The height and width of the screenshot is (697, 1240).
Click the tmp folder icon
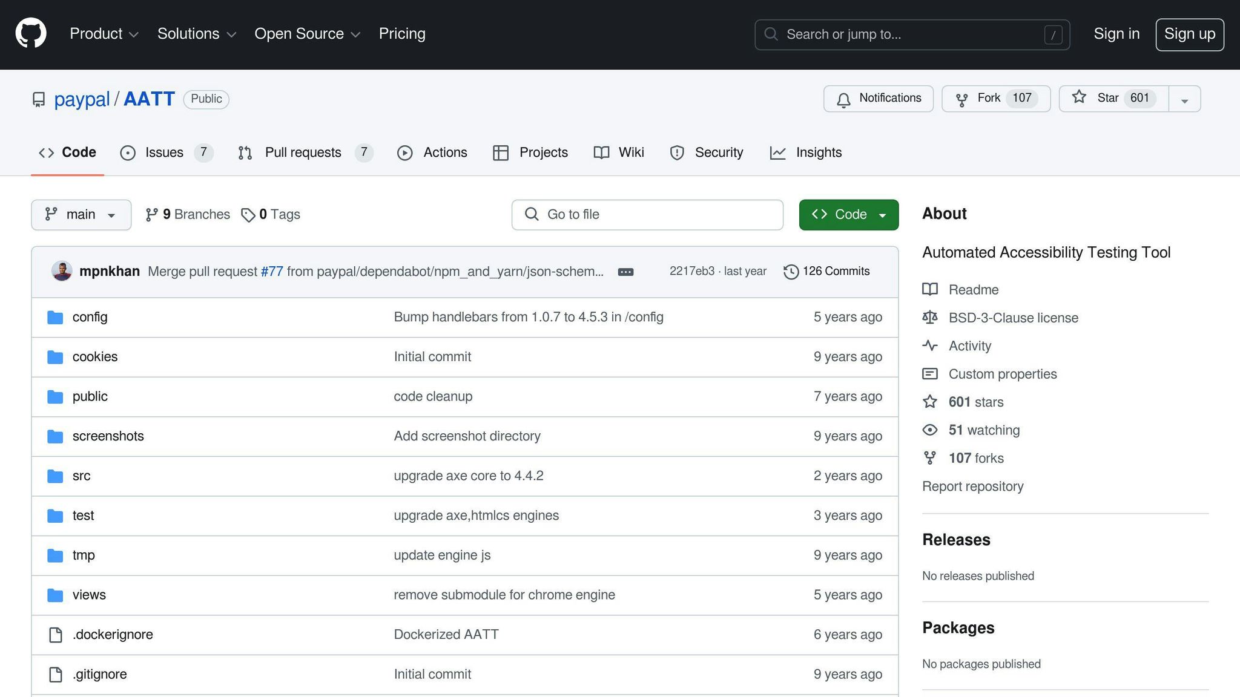click(55, 555)
